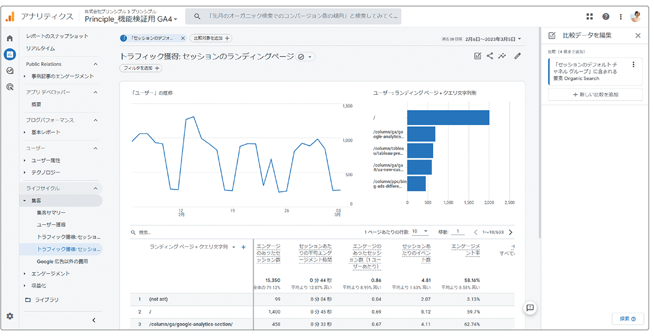Open the Help question mark icon
Viewport: 654px width, 336px height.
pyautogui.click(x=606, y=17)
